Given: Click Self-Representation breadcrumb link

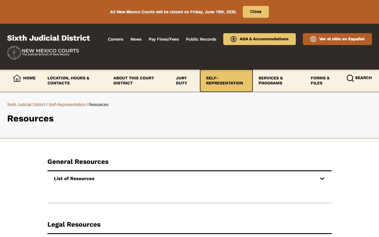Looking at the screenshot, I should pyautogui.click(x=67, y=105).
